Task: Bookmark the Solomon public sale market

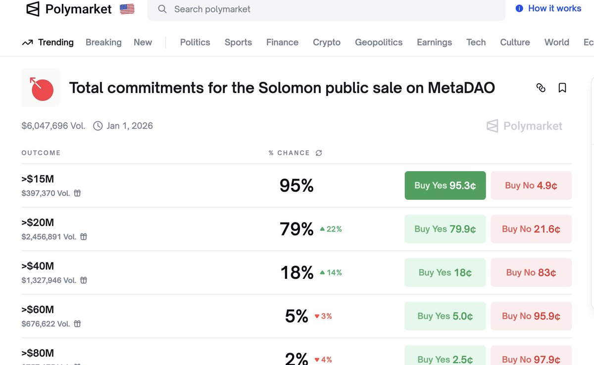Action: pos(562,88)
